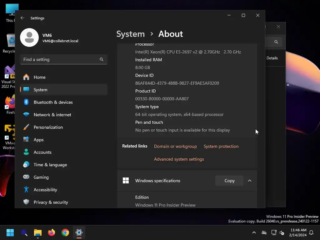
Task: Click the search icon in the background window
Action: 276,42
